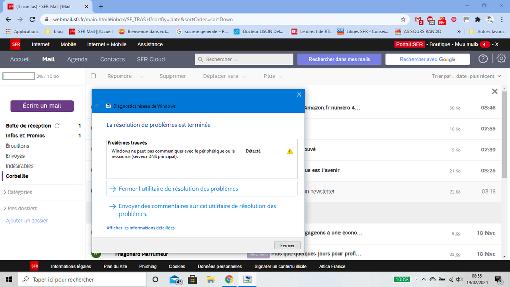510x287 pixels.
Task: Open File Explorer from the taskbar
Action: click(x=210, y=279)
